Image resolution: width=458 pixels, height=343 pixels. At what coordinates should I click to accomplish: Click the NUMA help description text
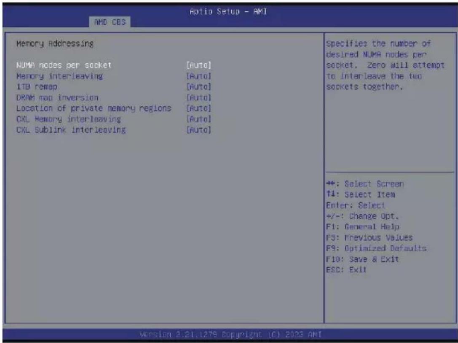(385, 65)
